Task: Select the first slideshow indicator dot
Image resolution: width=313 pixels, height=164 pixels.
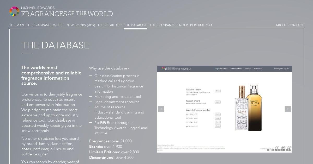Action: [268, 150]
